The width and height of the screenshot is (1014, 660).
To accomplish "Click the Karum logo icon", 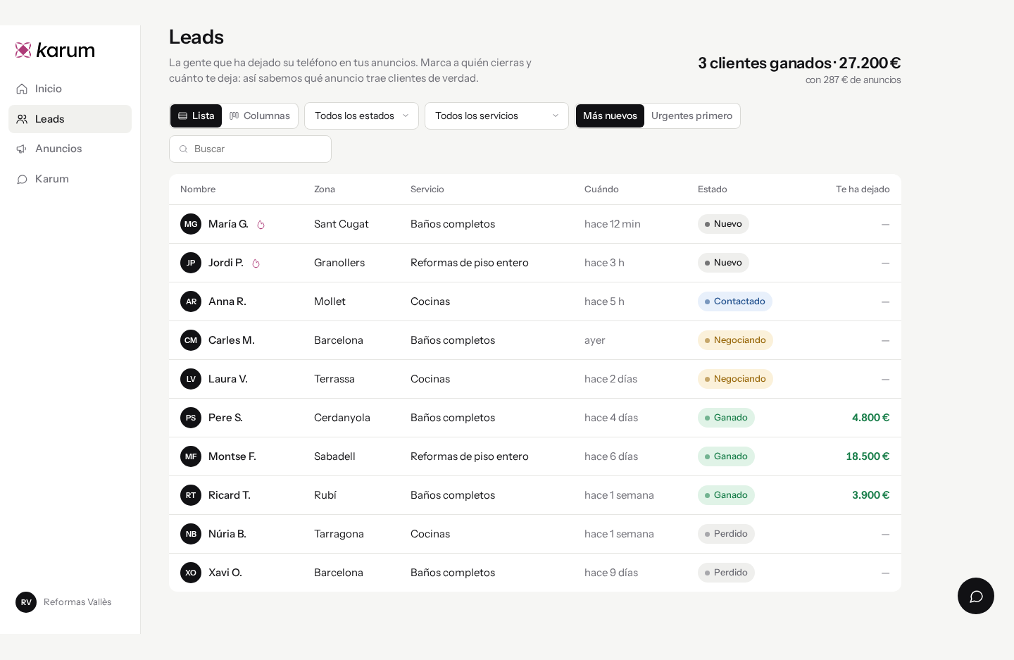I will pos(23,50).
